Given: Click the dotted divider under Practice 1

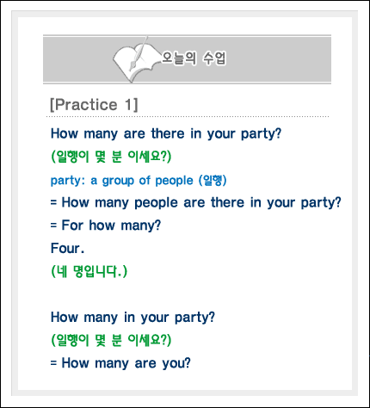Looking at the screenshot, I should (188, 117).
